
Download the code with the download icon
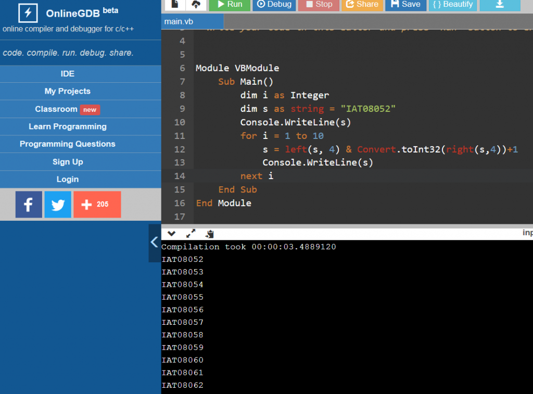click(500, 5)
